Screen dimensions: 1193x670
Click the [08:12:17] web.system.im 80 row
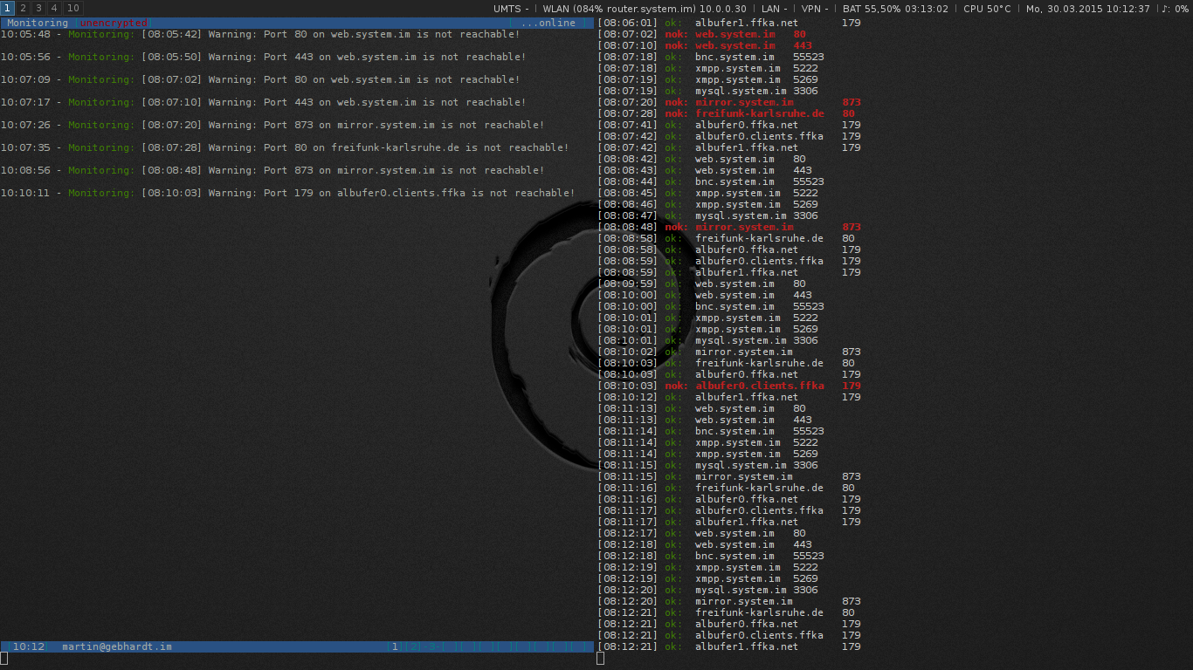coord(702,533)
